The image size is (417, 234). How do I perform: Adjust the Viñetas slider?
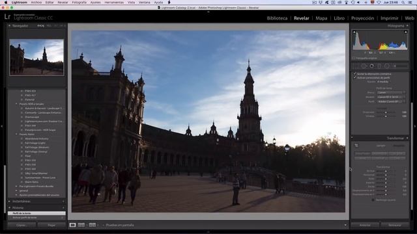tap(386, 116)
